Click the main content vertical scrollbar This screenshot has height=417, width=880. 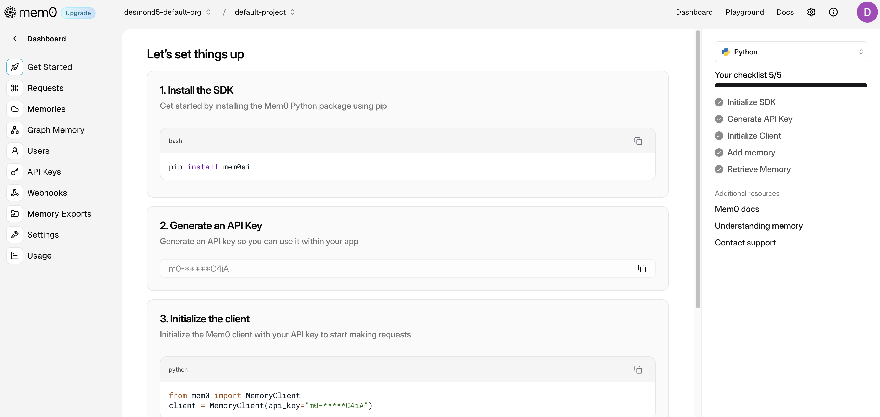coord(697,169)
